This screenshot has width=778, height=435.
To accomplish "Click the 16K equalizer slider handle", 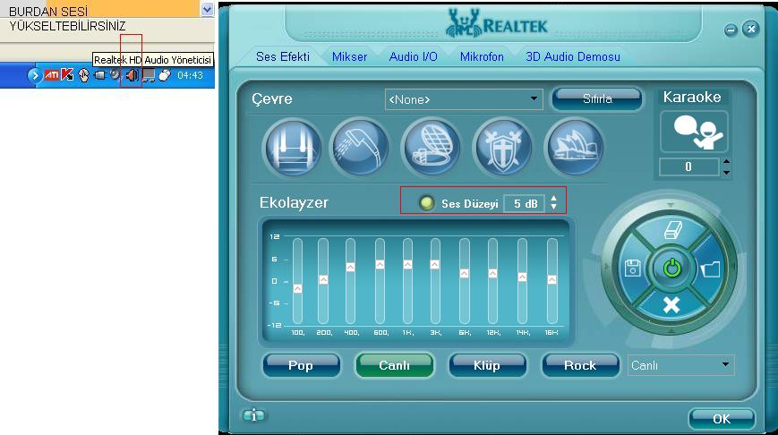I will [x=551, y=280].
